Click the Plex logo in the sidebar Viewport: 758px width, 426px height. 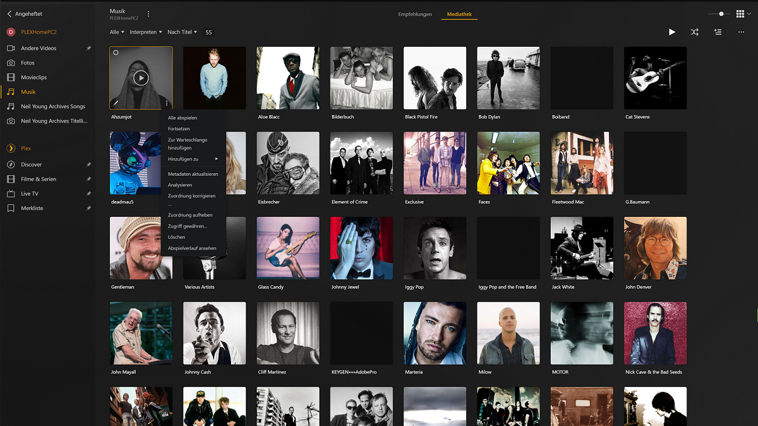click(11, 148)
